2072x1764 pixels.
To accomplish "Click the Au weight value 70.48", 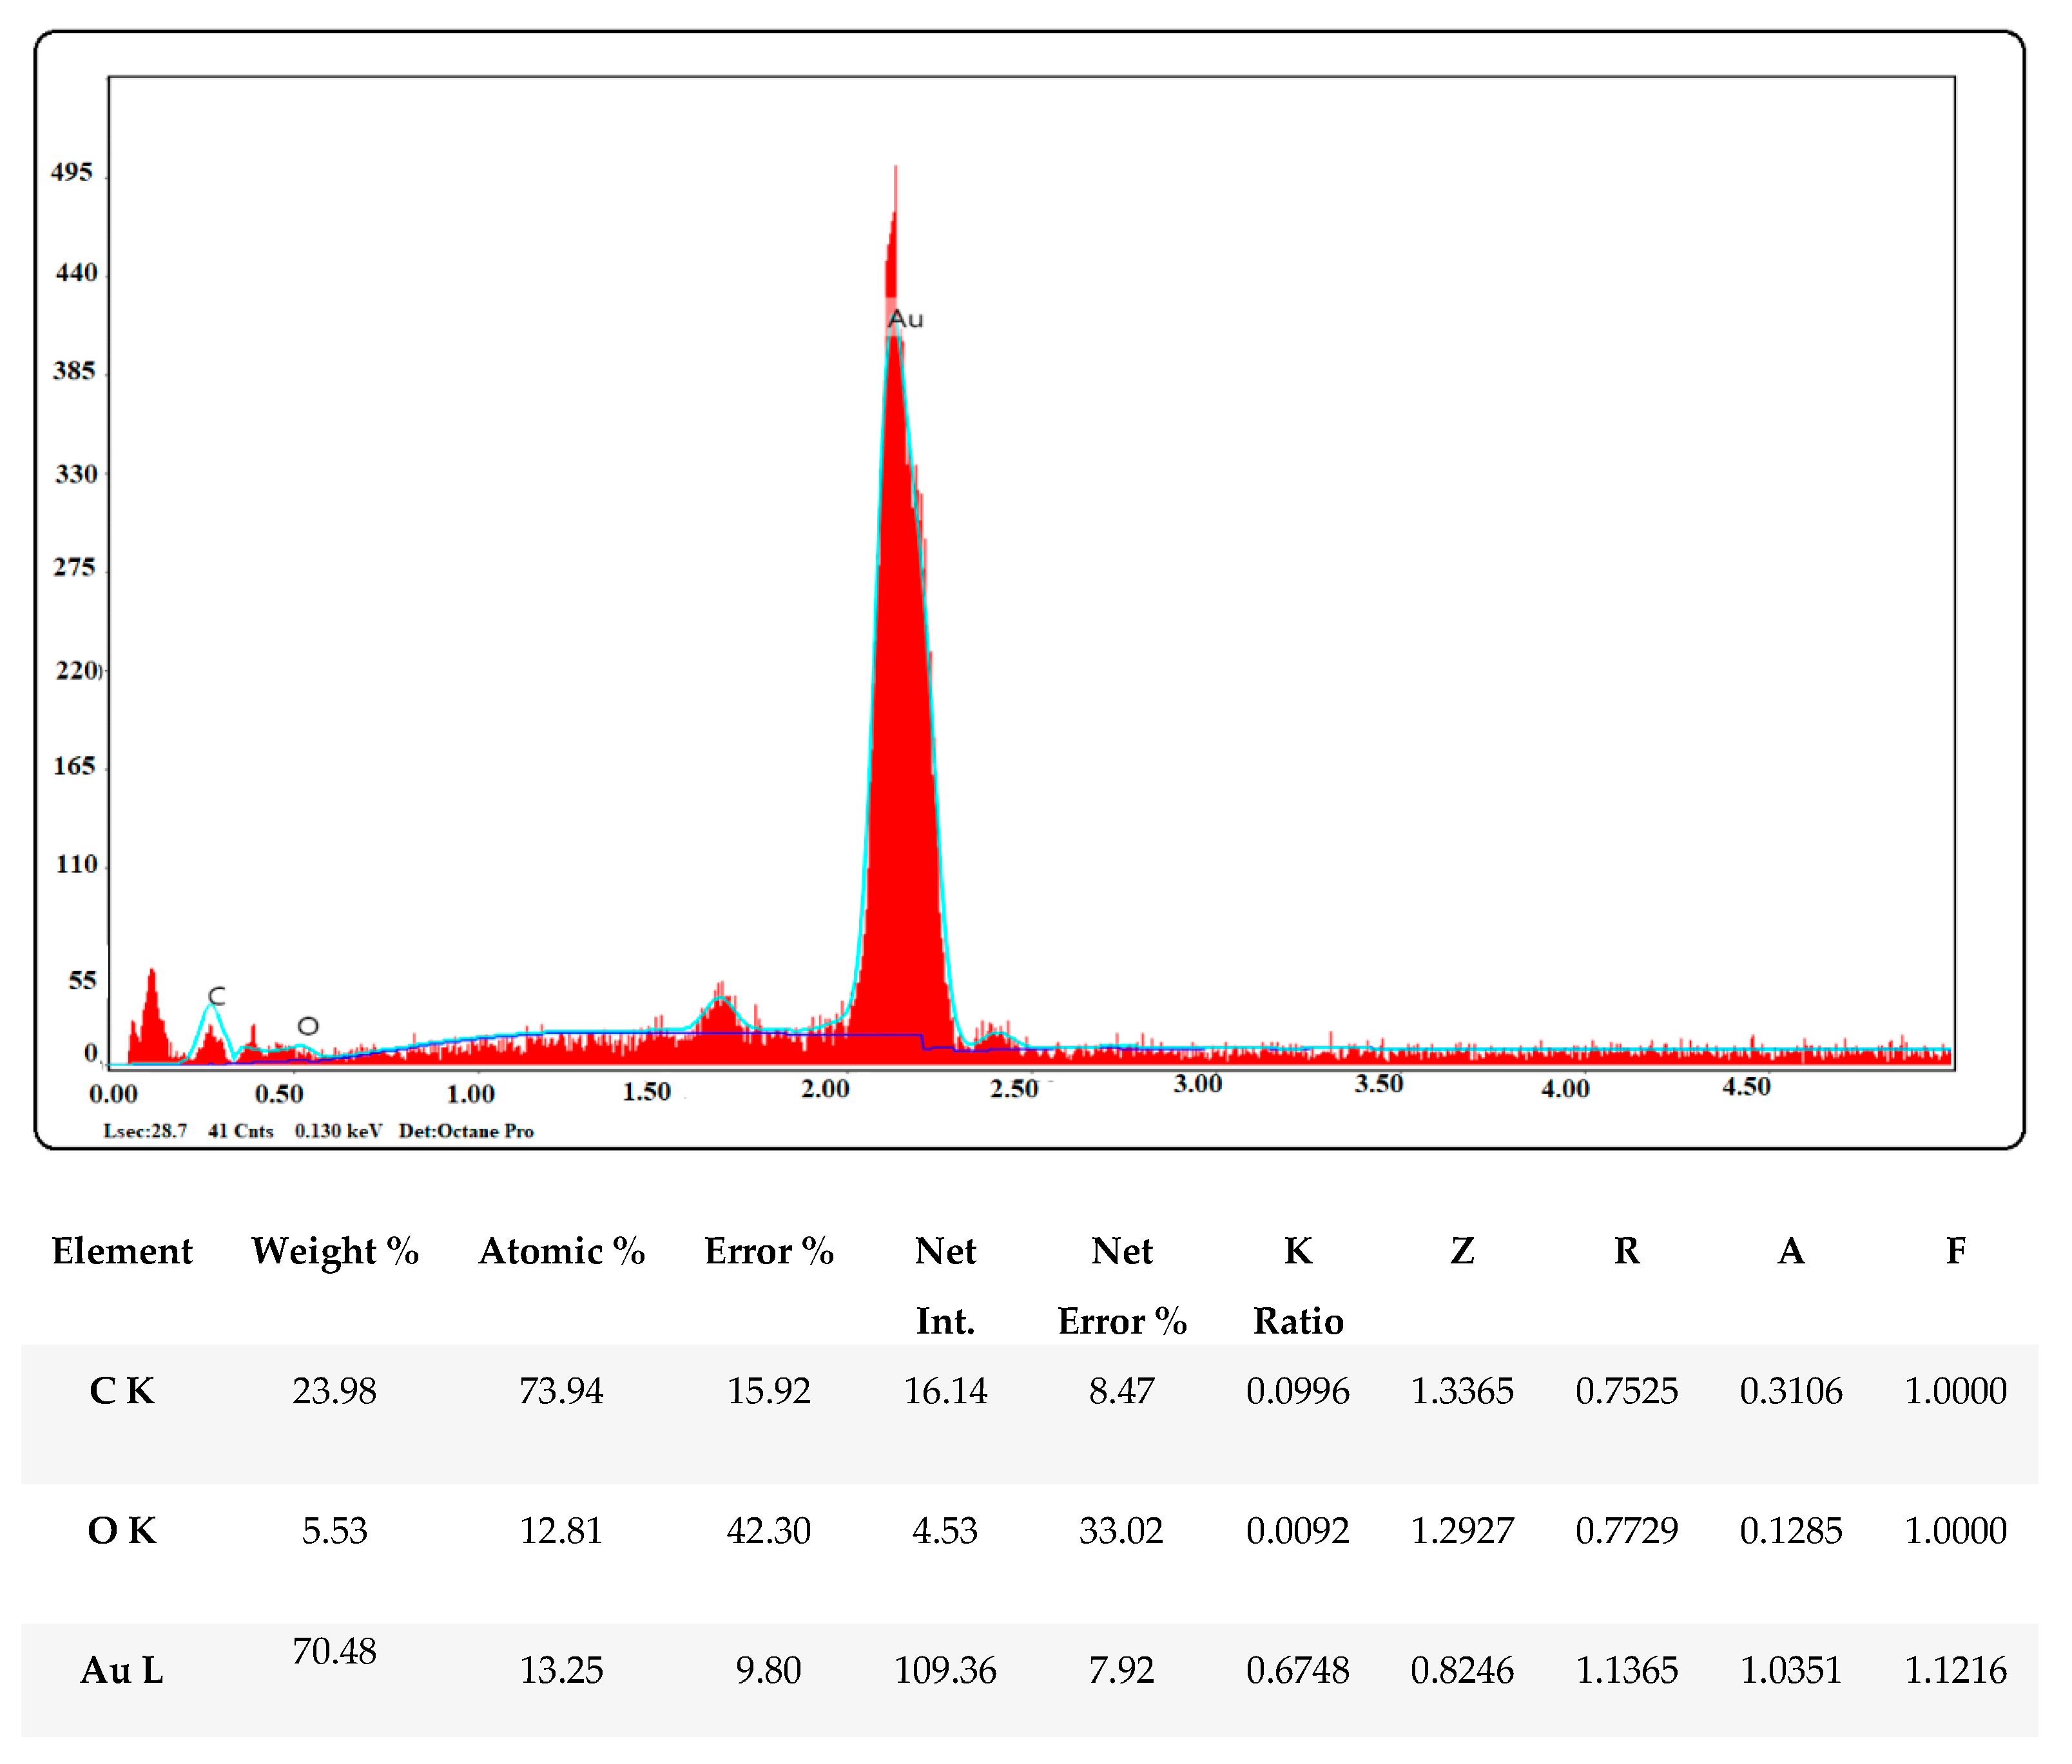I will 334,1651.
